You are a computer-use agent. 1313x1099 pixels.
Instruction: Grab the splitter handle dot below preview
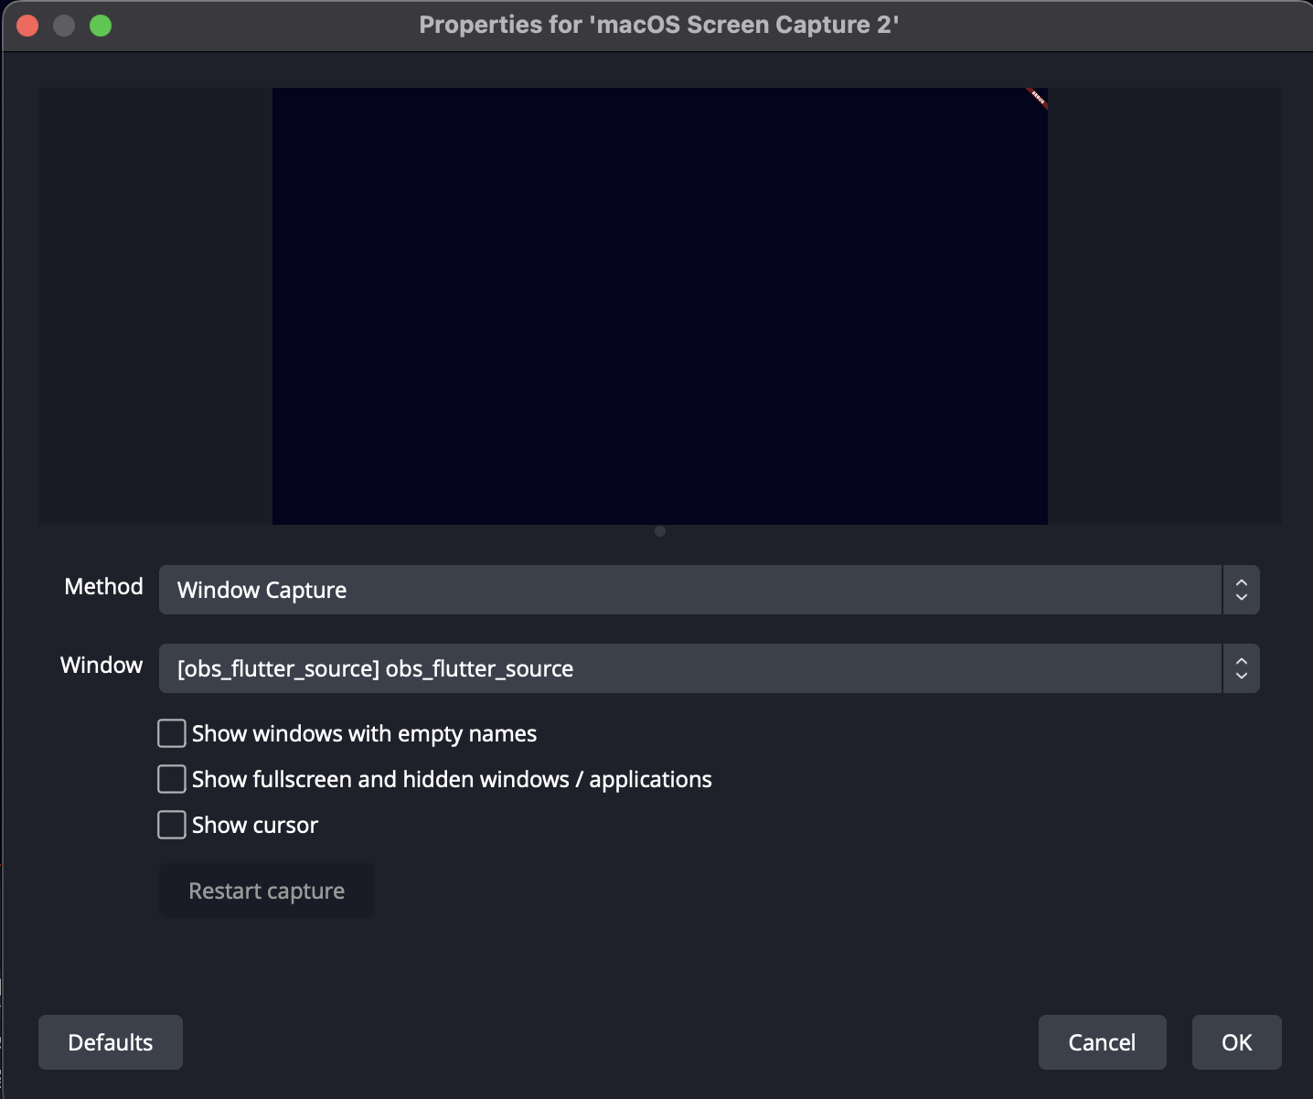[660, 531]
